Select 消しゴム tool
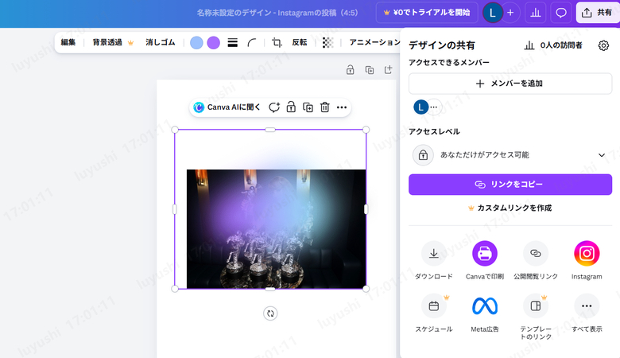The height and width of the screenshot is (358, 620). (x=160, y=42)
